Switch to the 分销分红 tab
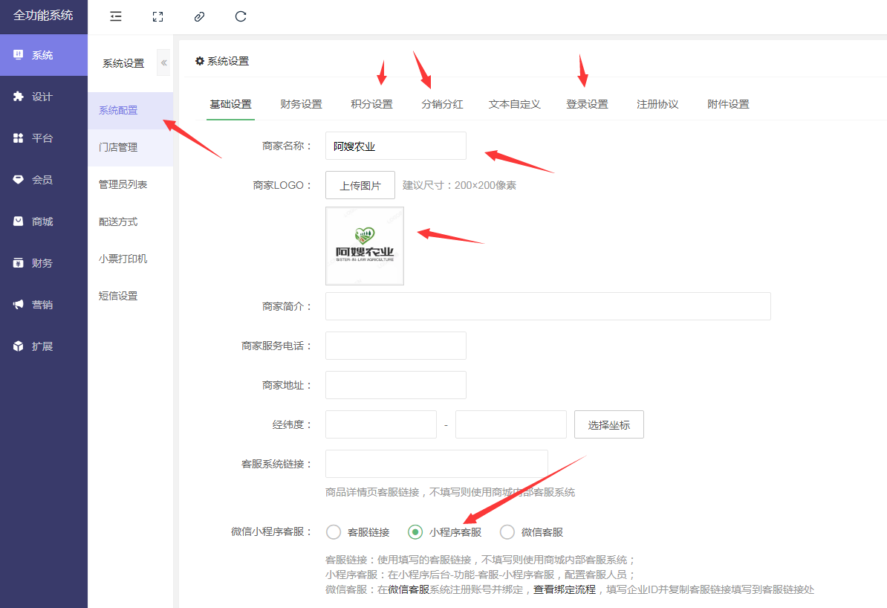The image size is (887, 608). coord(442,104)
